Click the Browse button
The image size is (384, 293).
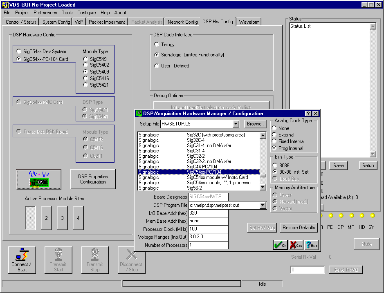pos(255,124)
